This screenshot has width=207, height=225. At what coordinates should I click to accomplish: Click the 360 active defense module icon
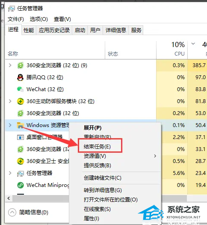pyautogui.click(x=21, y=101)
